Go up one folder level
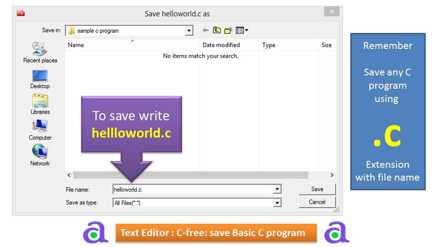The height and width of the screenshot is (247, 439). pyautogui.click(x=217, y=30)
